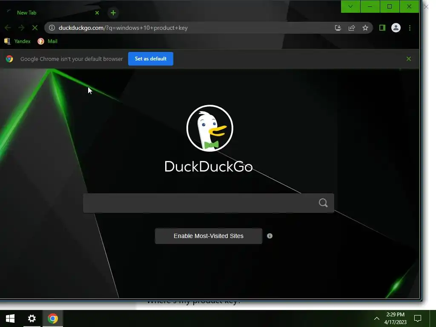Select the New Tab tab
Viewport: 436px width, 327px height.
tap(53, 13)
